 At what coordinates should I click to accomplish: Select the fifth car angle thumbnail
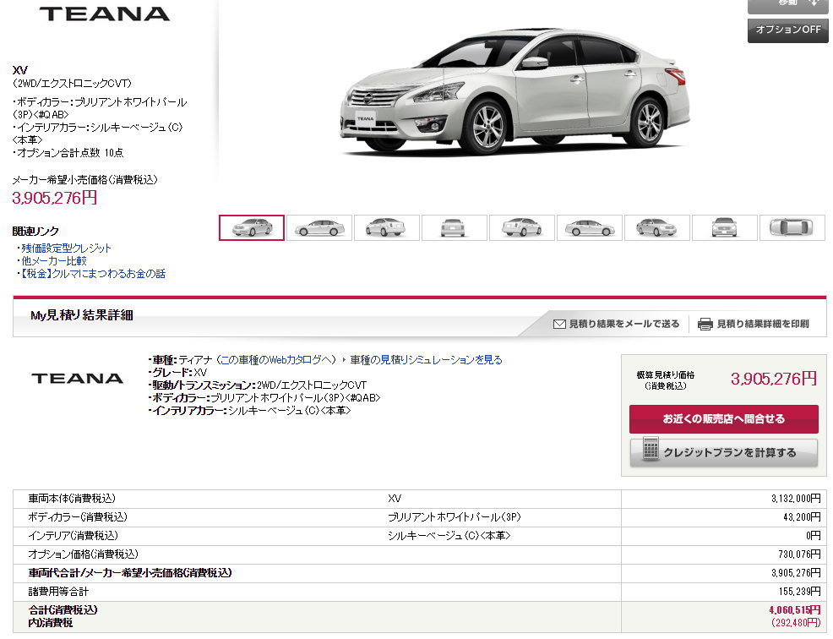[x=522, y=227]
